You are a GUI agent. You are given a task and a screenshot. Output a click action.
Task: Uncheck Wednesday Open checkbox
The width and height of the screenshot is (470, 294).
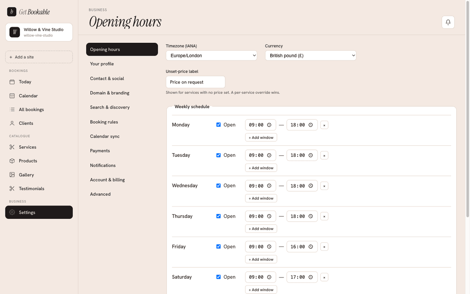[219, 185]
